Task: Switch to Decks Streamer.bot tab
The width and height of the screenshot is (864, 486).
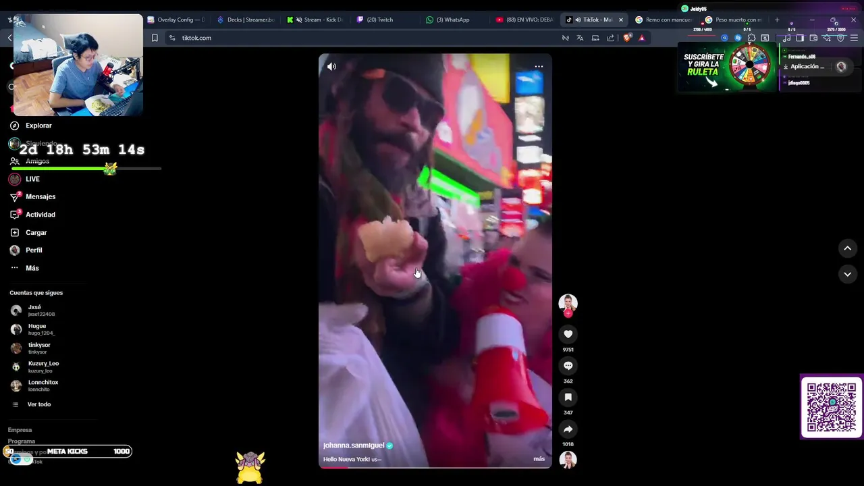Action: pyautogui.click(x=246, y=20)
